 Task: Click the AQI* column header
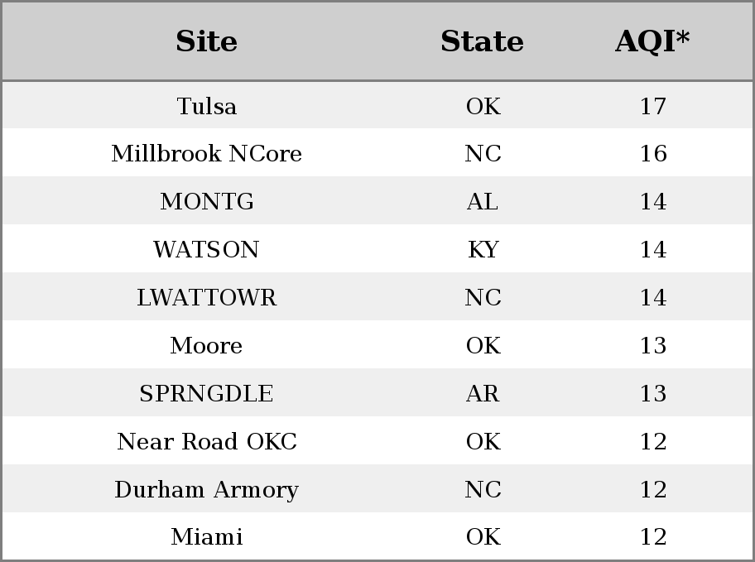point(652,41)
